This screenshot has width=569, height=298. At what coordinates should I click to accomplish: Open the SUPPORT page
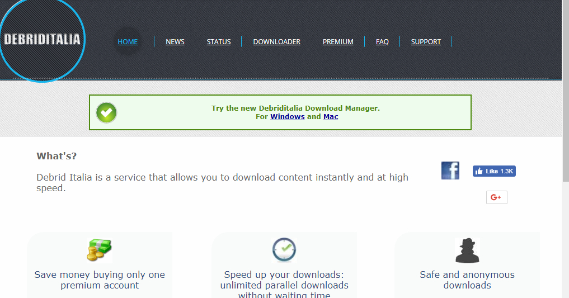click(x=426, y=42)
